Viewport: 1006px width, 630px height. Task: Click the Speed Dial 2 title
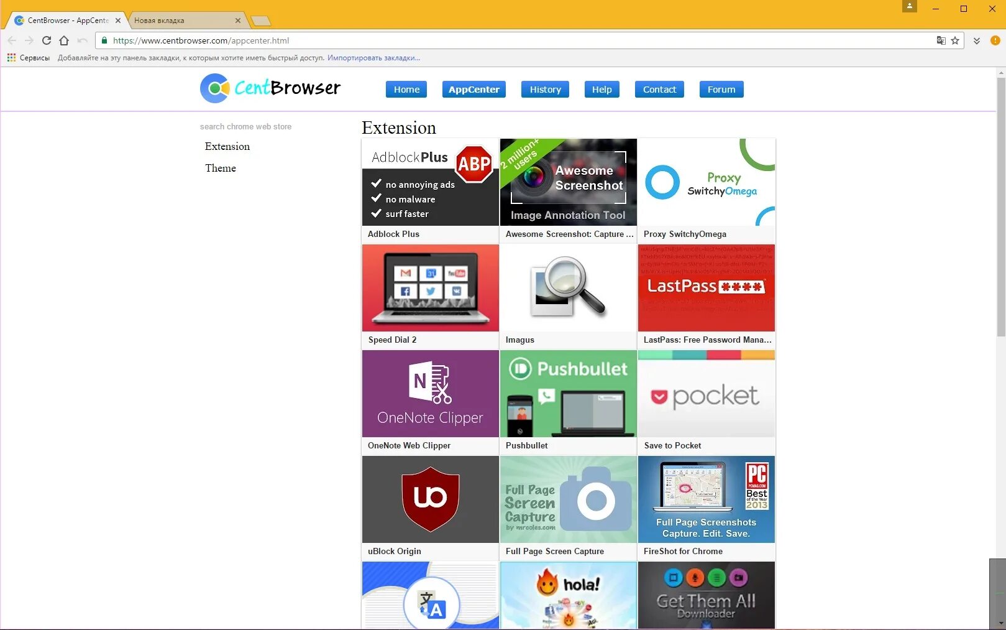coord(392,340)
